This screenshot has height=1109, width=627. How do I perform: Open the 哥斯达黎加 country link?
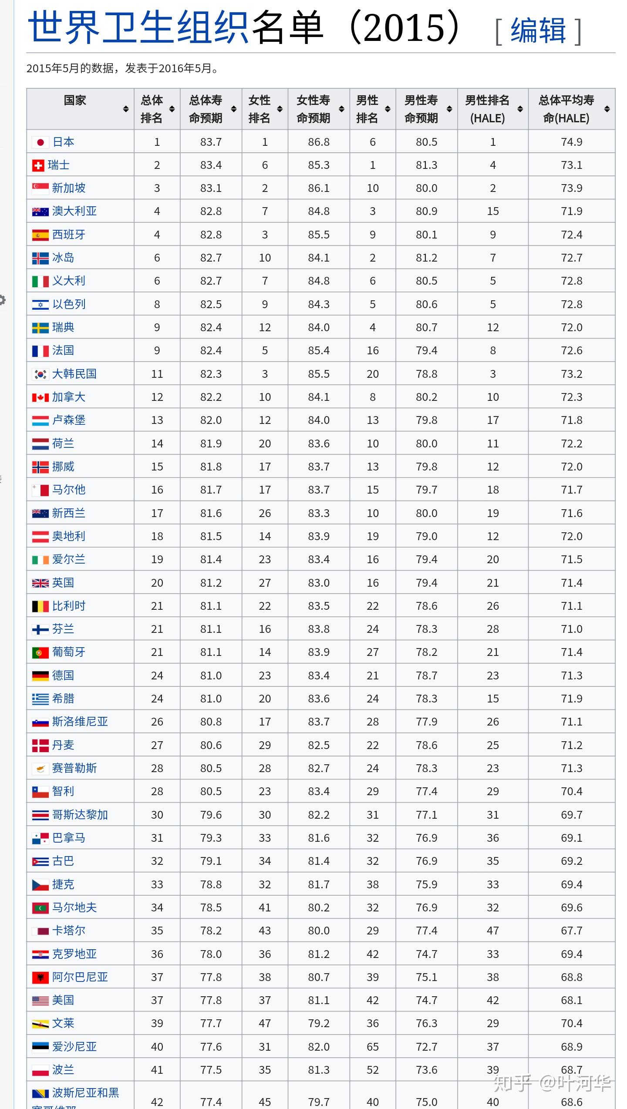(80, 815)
